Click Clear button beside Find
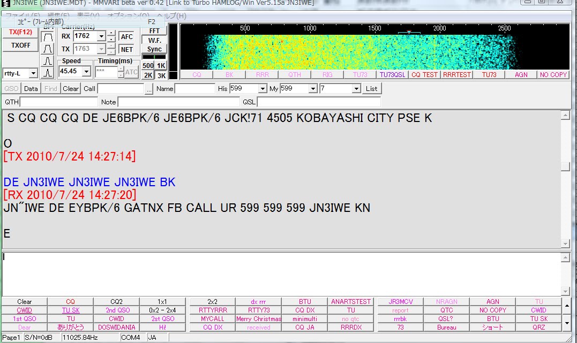Screen dimensions: 577x343 pyautogui.click(x=71, y=89)
